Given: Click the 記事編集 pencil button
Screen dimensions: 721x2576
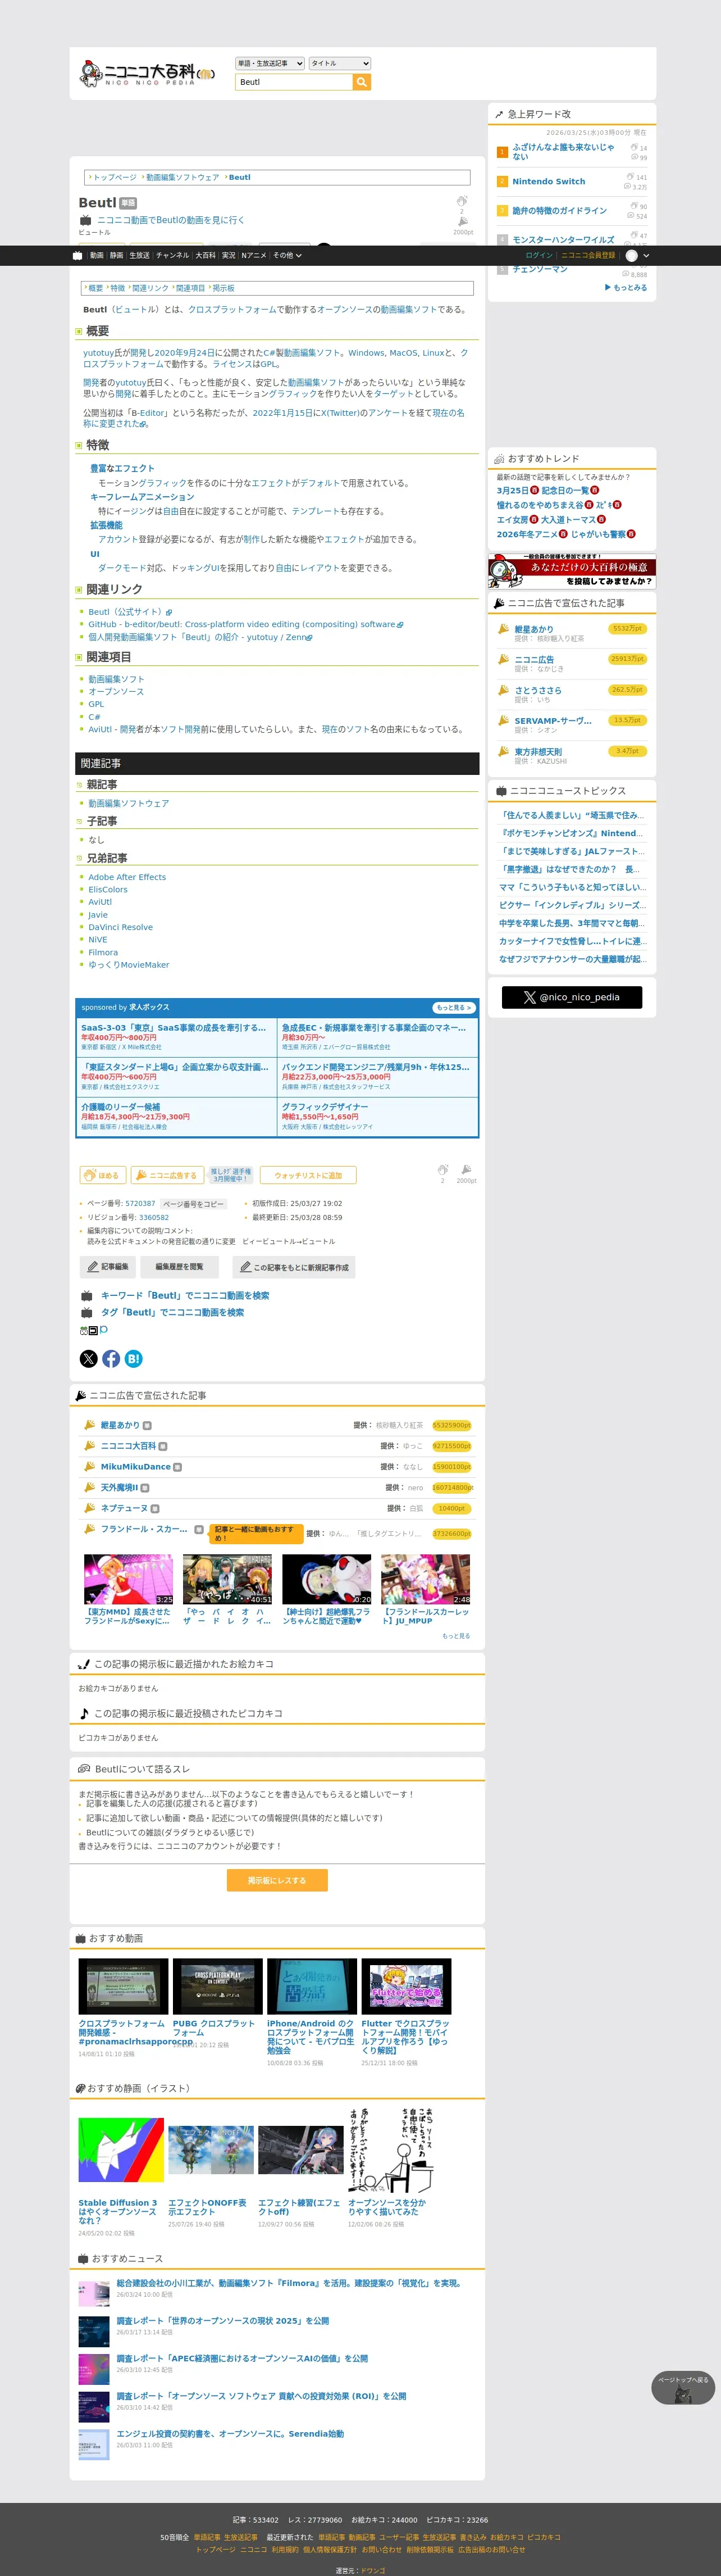Looking at the screenshot, I should pos(107,1267).
